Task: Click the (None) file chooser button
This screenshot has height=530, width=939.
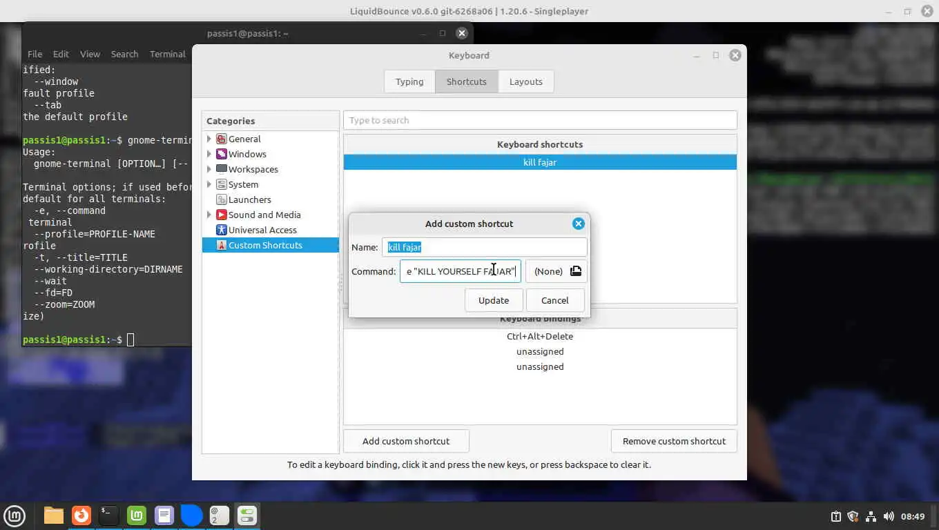Action: (556, 271)
